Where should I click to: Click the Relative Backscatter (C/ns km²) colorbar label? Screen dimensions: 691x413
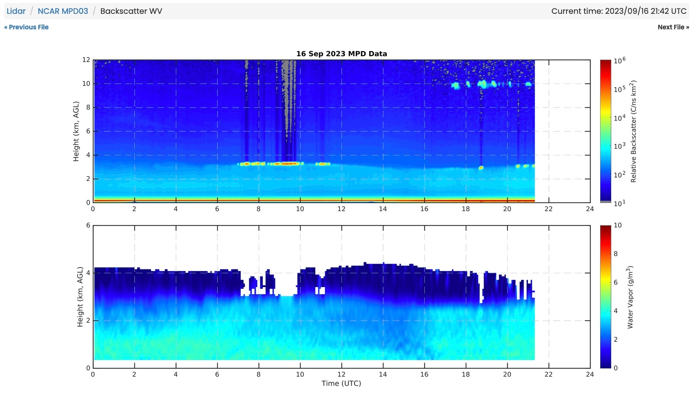tap(633, 131)
